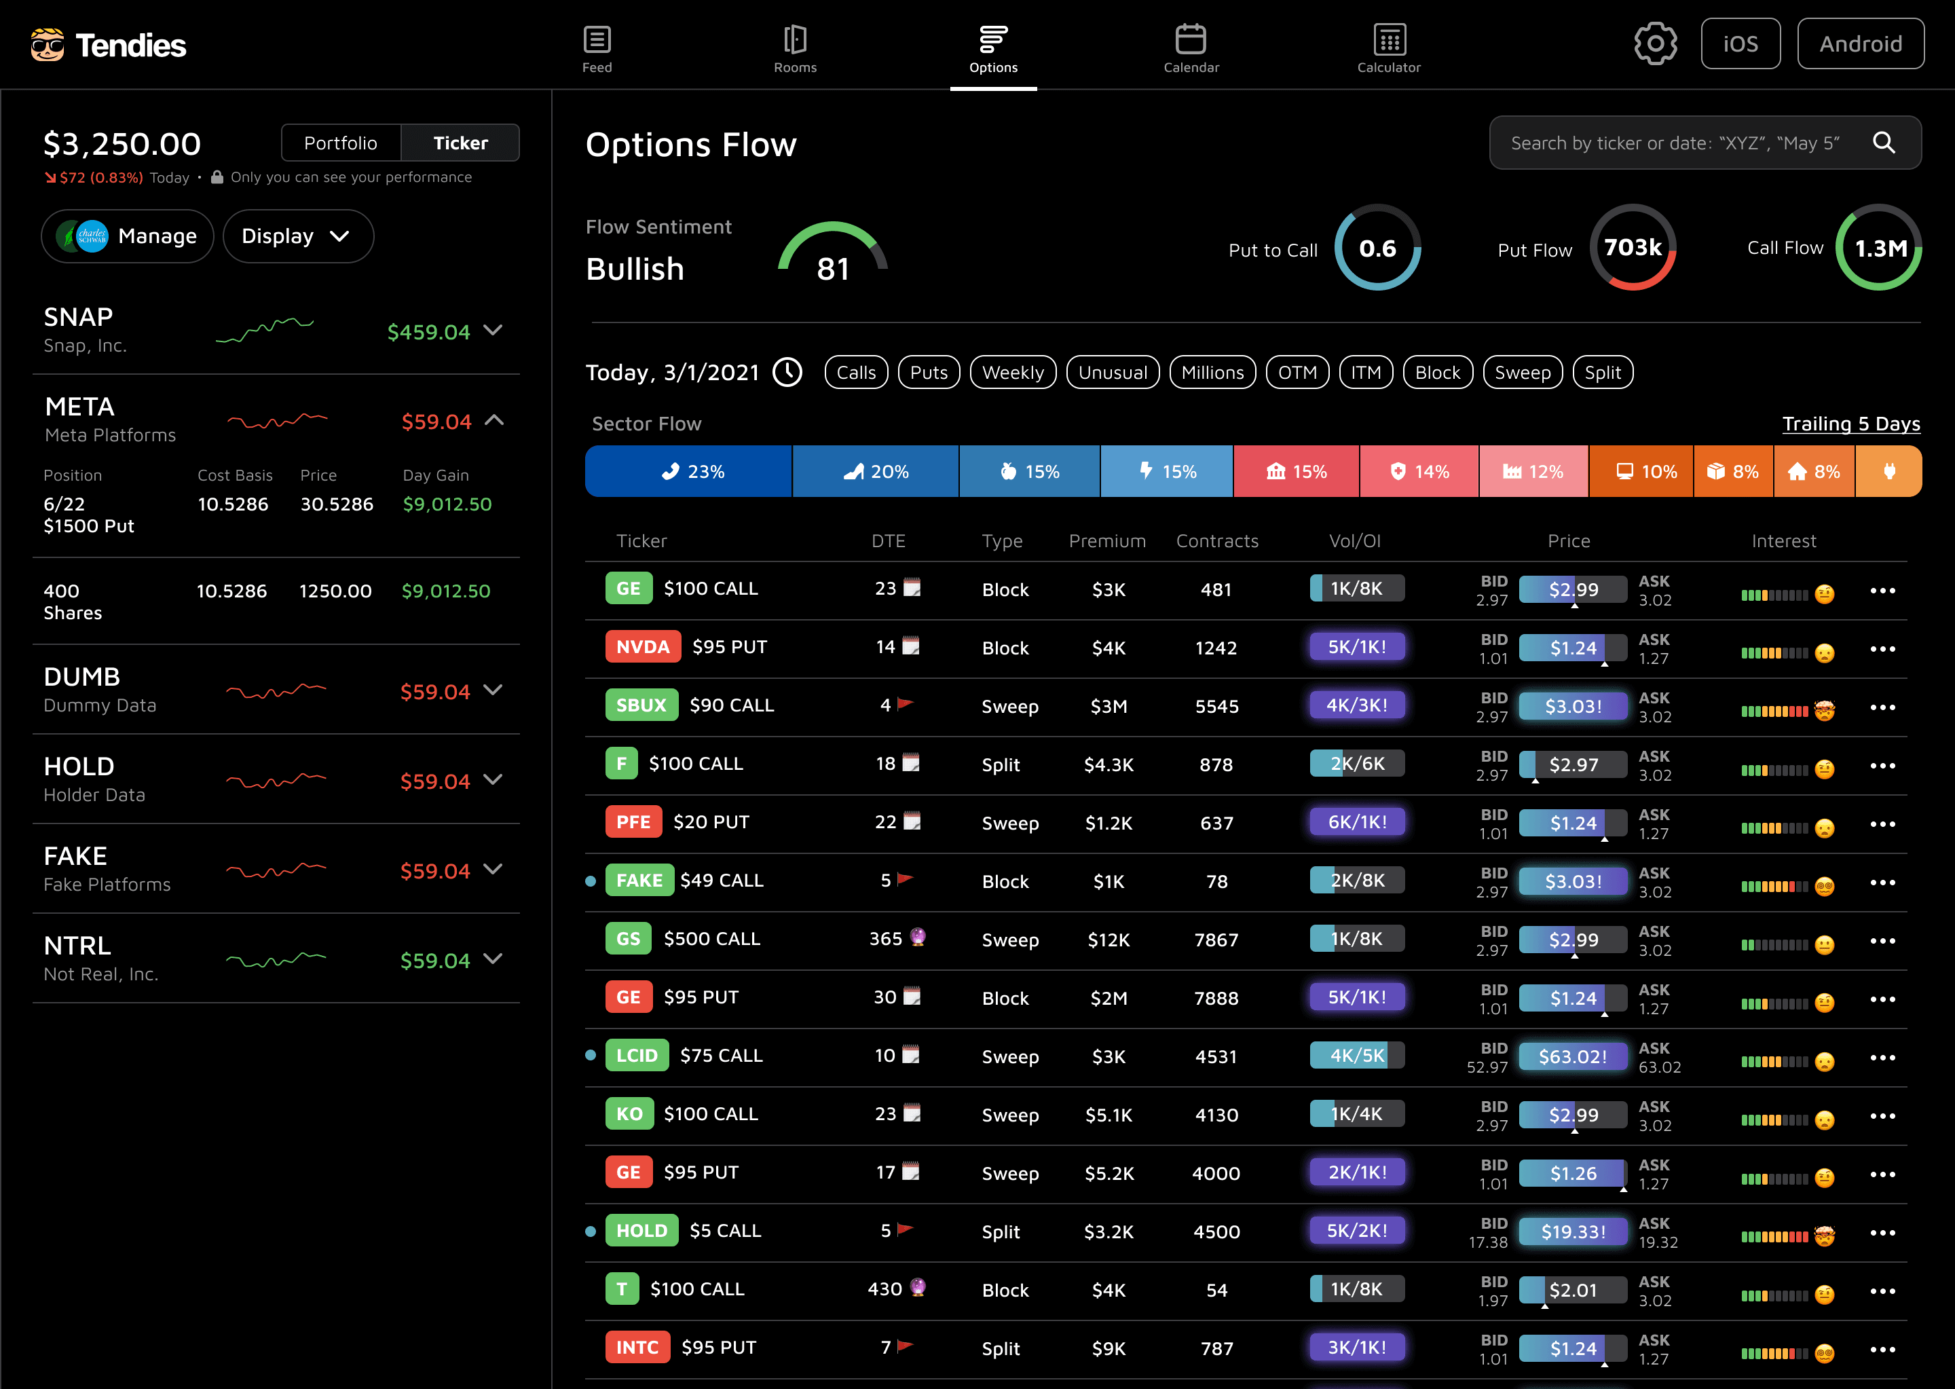This screenshot has width=1955, height=1389.
Task: Click the search by ticker or date field
Action: 1705,143
